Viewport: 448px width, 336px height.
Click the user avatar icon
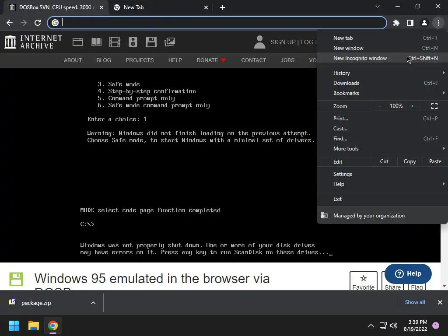(259, 42)
